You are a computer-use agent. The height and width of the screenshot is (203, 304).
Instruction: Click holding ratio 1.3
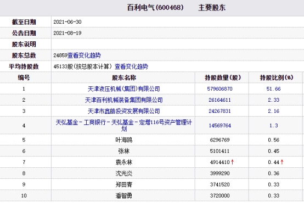[273, 125]
